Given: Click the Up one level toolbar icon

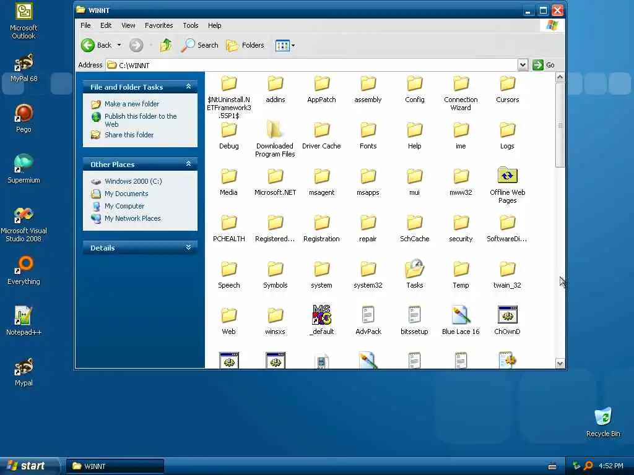Looking at the screenshot, I should click(x=166, y=45).
